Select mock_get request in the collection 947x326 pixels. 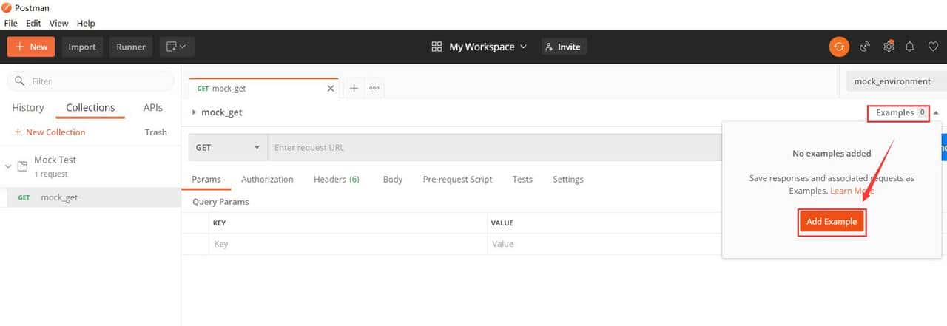pyautogui.click(x=59, y=197)
